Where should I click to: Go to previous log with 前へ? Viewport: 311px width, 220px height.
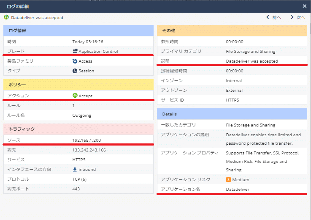[x=273, y=18]
